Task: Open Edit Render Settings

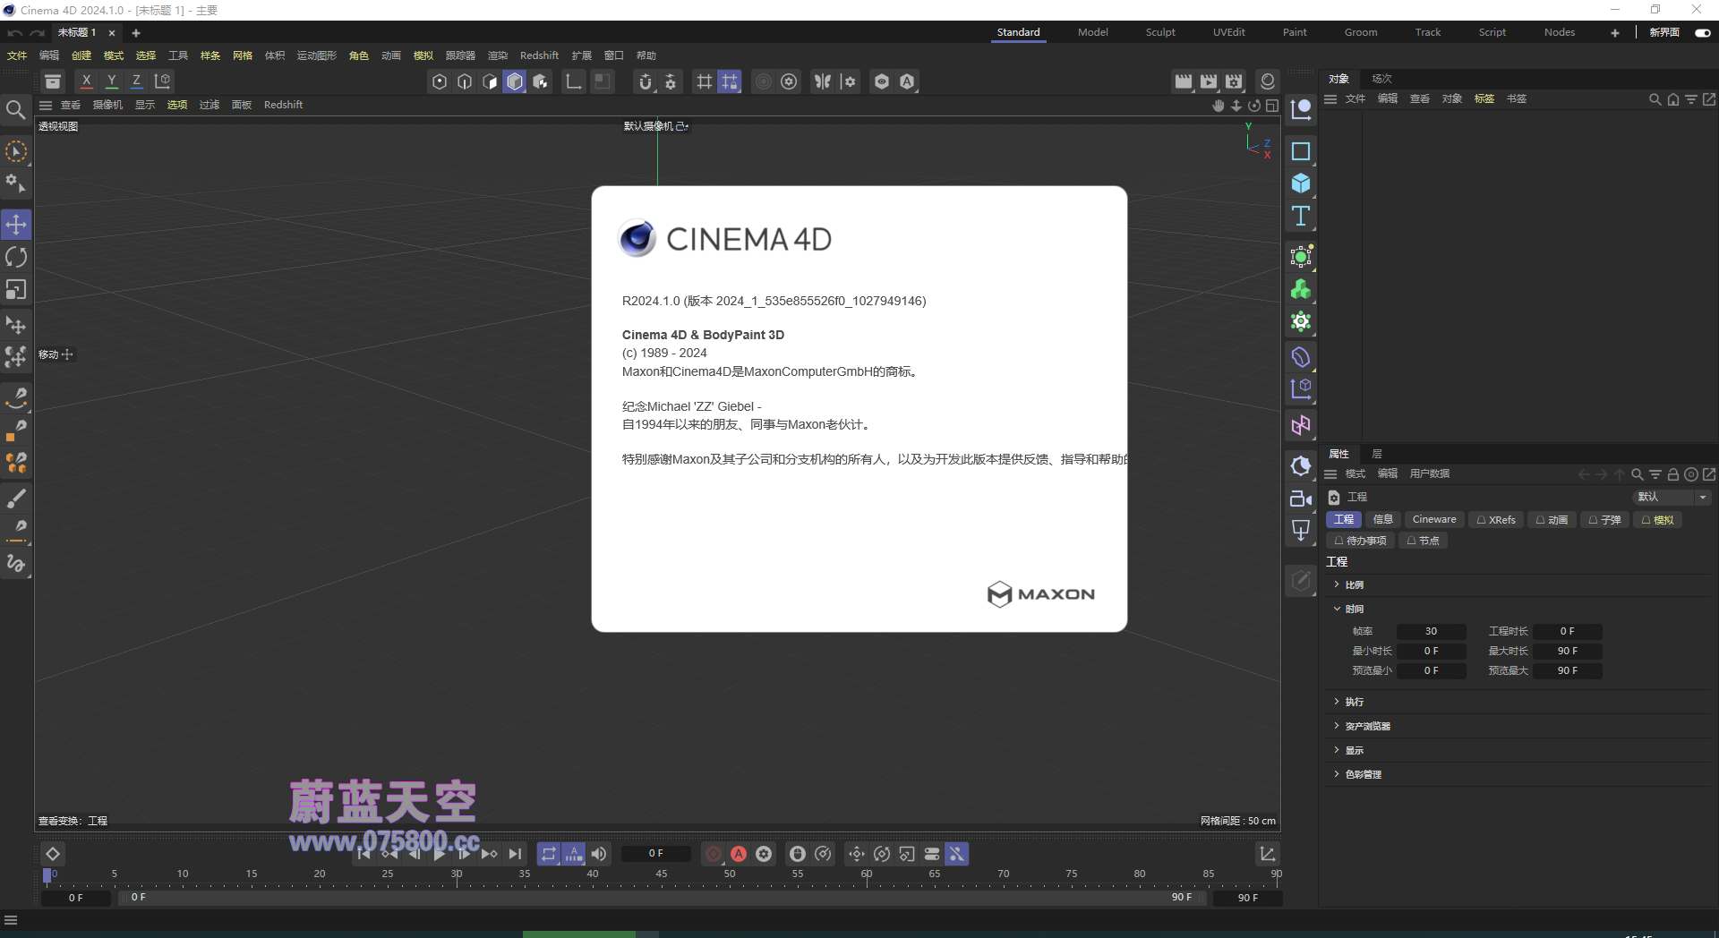Action: click(1234, 81)
